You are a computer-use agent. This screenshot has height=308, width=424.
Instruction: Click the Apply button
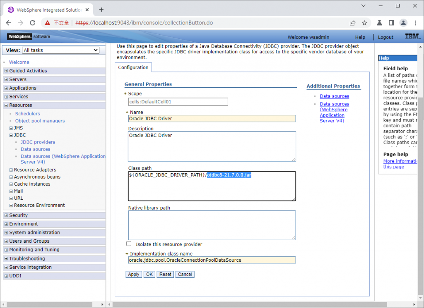pos(134,274)
